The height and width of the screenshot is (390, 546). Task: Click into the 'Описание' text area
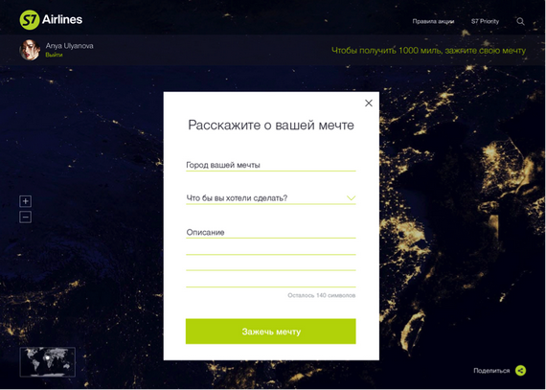(x=270, y=258)
